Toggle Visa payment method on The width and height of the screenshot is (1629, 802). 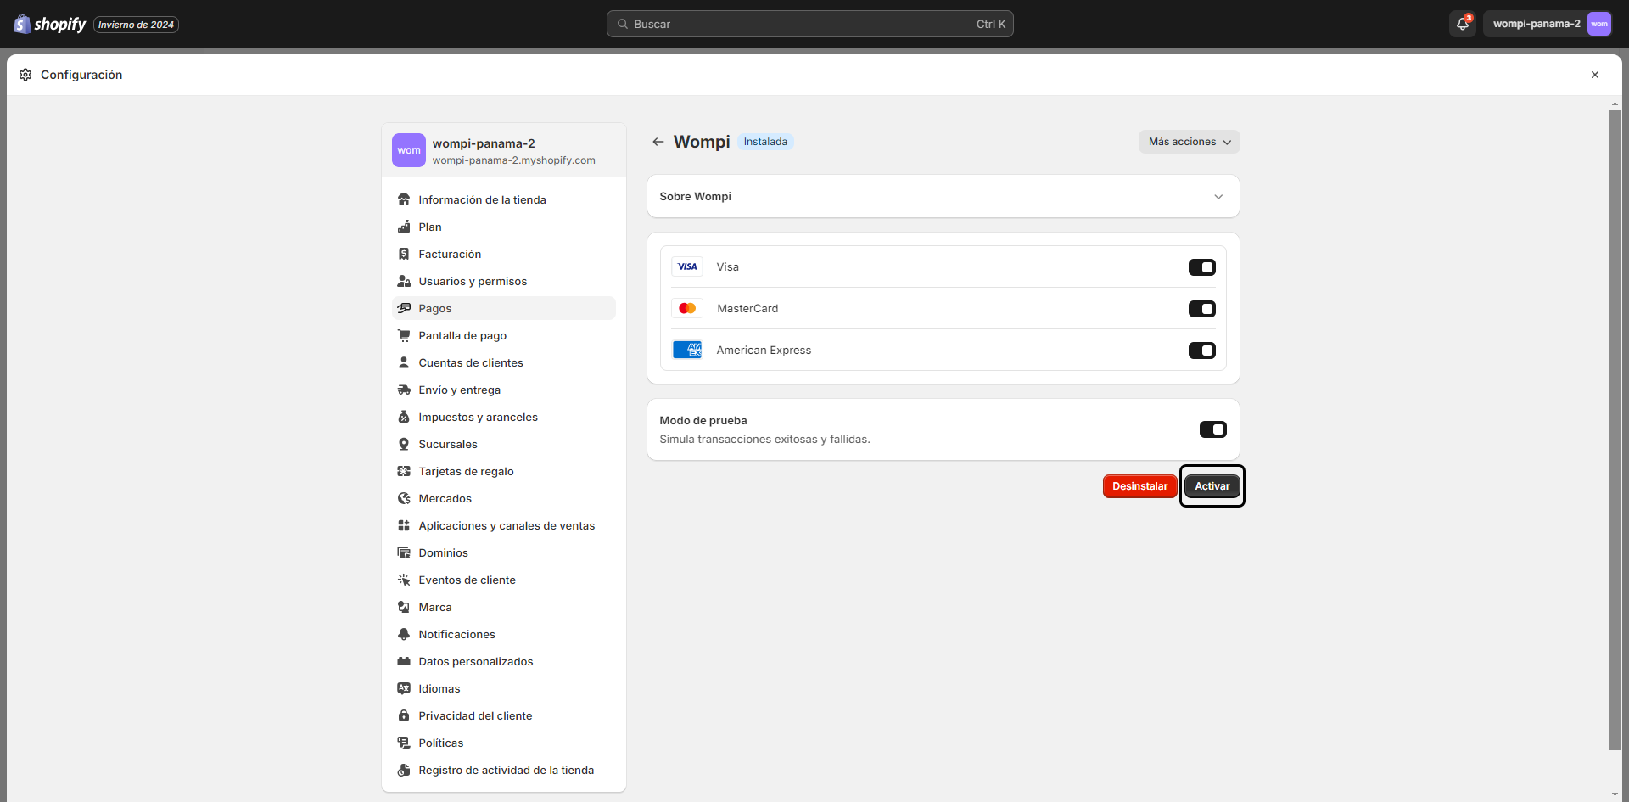(x=1202, y=266)
